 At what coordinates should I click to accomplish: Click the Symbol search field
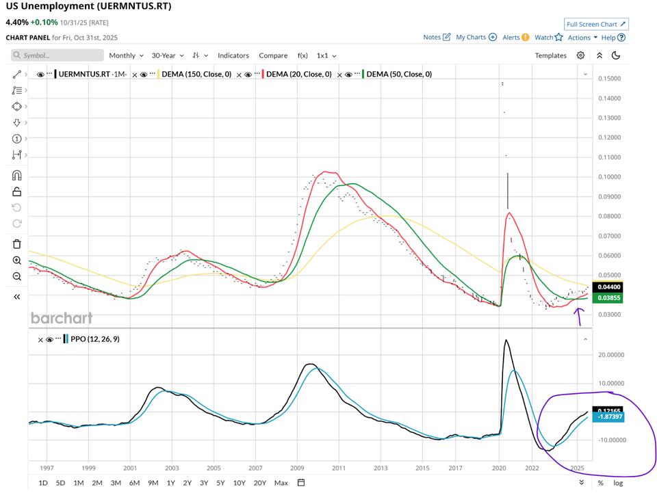click(x=58, y=55)
